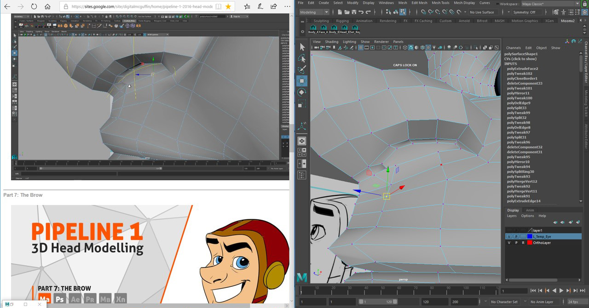Open the viewport Shading menu

(x=331, y=42)
